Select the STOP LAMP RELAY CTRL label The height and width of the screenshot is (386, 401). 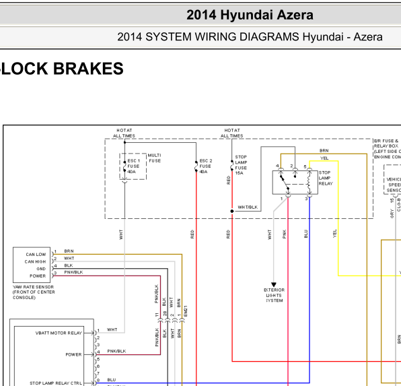pos(56,383)
